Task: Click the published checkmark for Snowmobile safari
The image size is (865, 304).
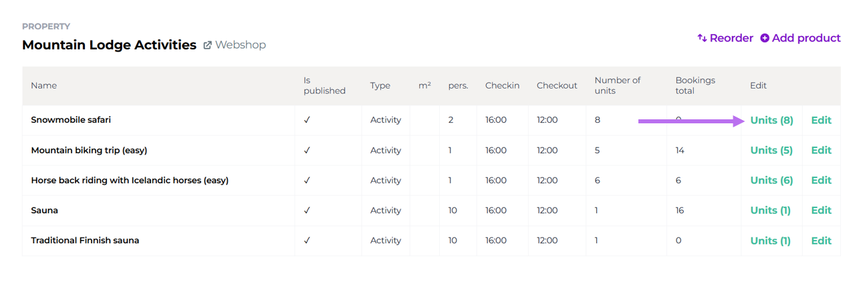Action: [x=307, y=120]
